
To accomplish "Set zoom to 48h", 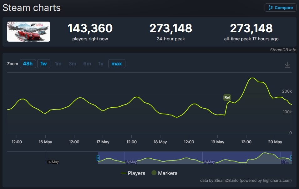I will 28,64.
